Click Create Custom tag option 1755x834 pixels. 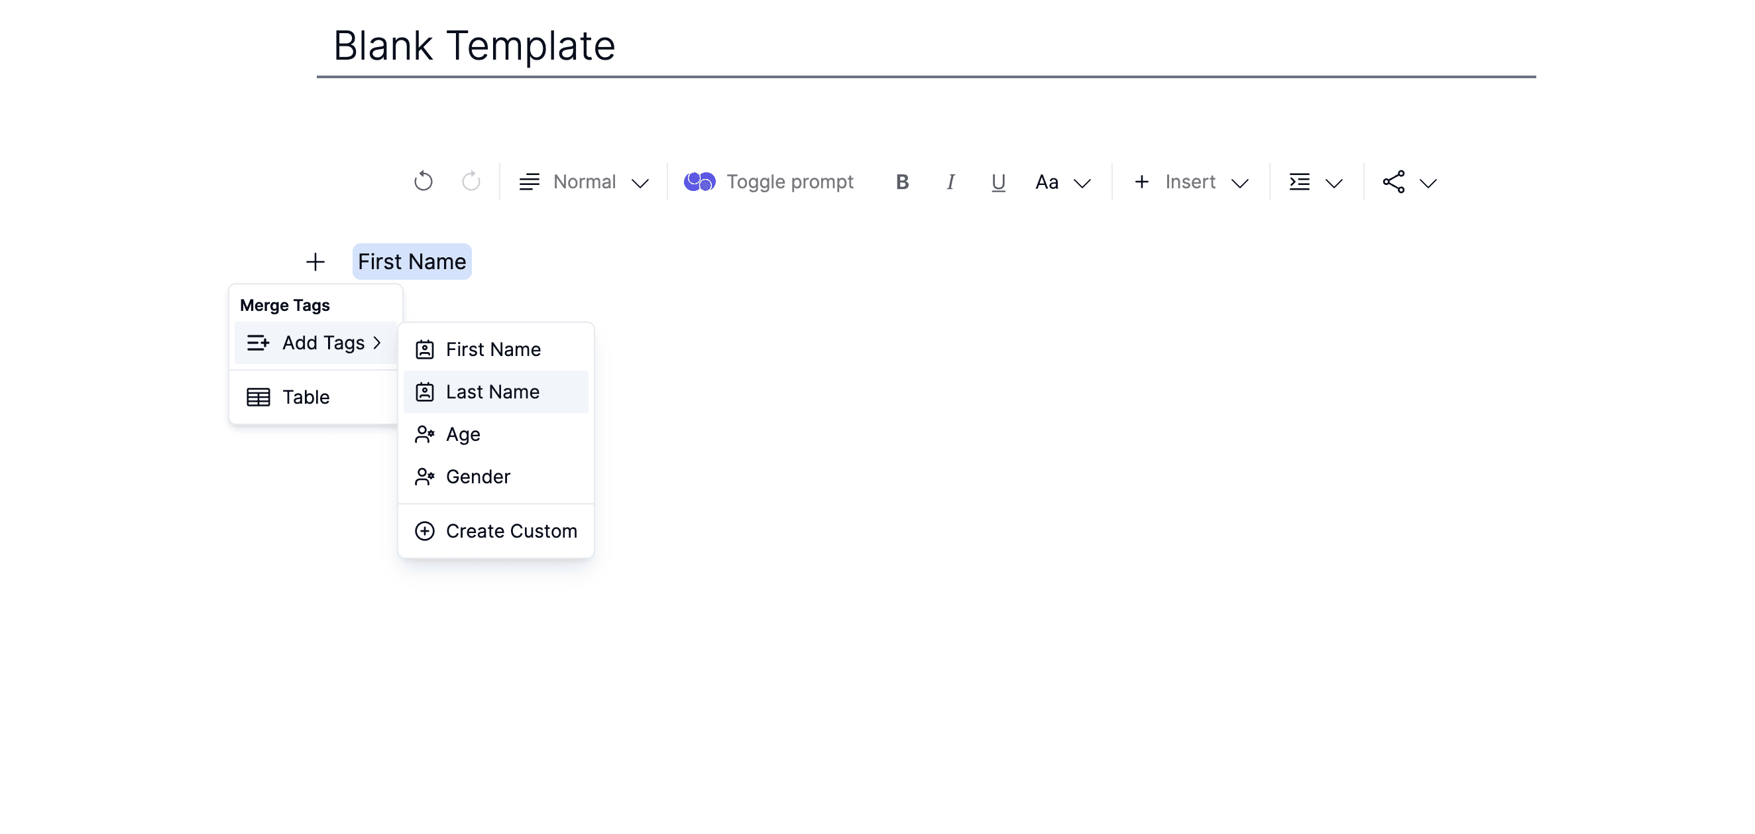(511, 531)
